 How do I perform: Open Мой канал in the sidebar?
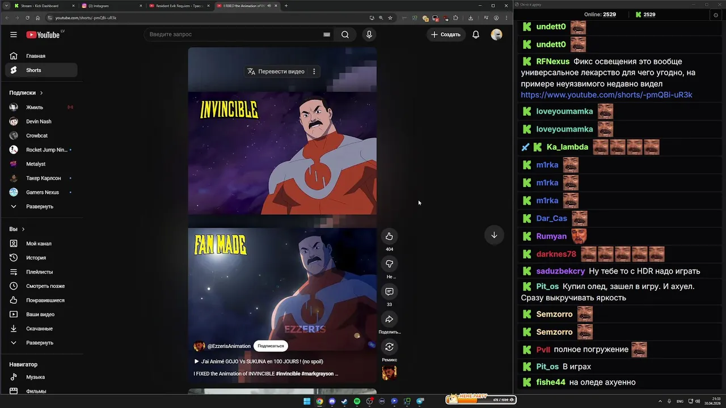coord(41,244)
